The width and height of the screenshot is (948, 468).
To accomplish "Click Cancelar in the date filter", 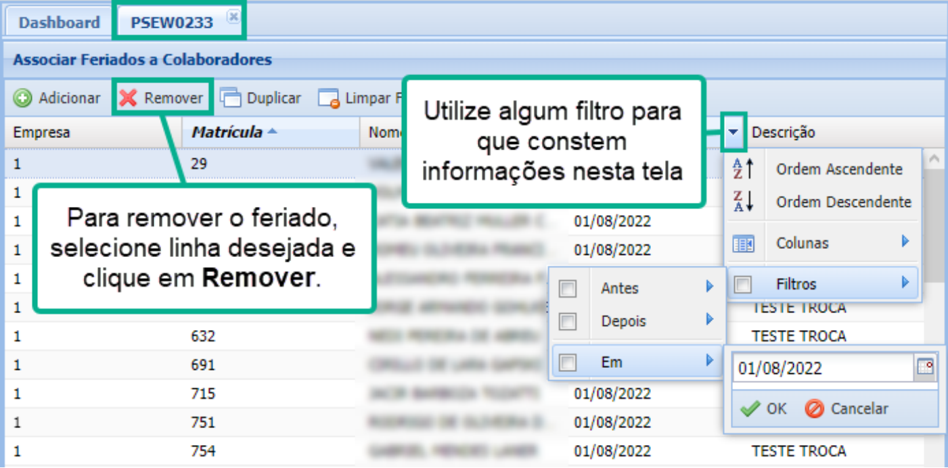I will click(847, 408).
